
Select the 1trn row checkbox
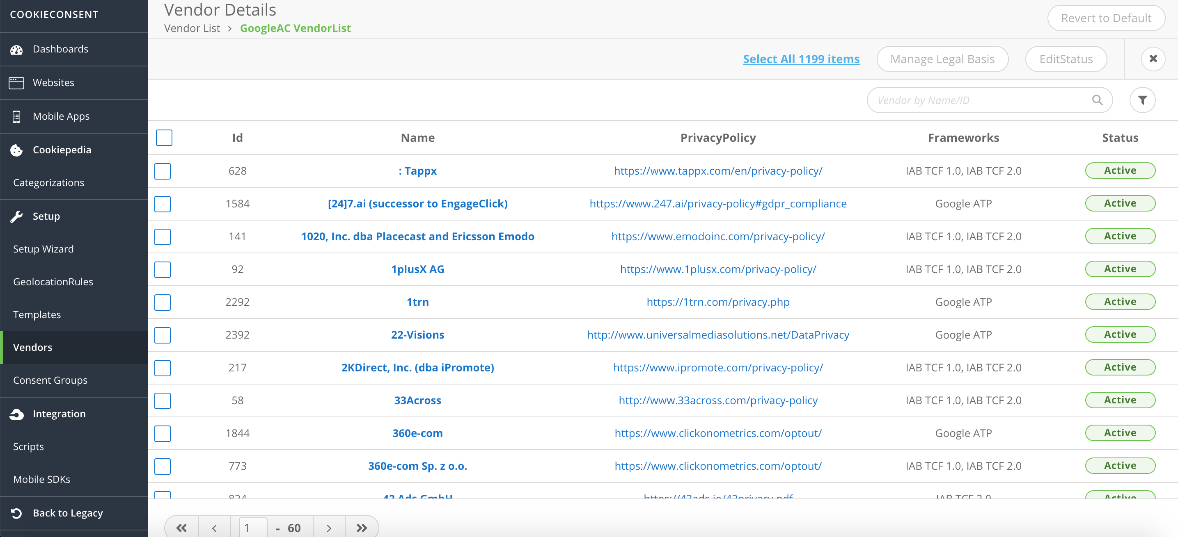pyautogui.click(x=163, y=302)
